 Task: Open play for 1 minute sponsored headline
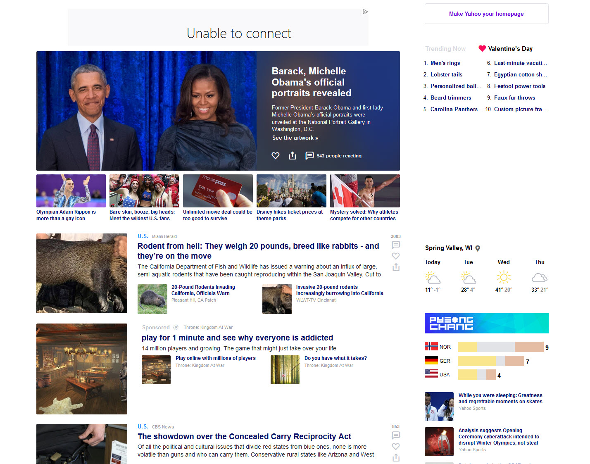(x=237, y=338)
